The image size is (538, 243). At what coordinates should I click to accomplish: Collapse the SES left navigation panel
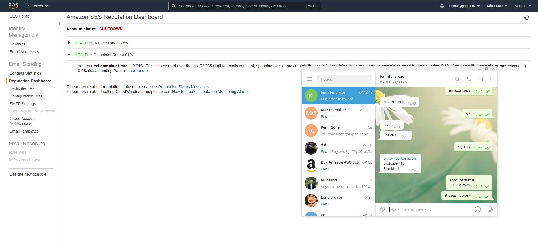59,23
